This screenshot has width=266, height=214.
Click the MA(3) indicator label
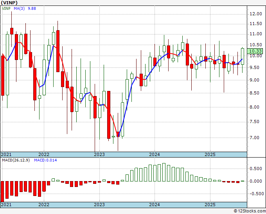(x=19, y=8)
